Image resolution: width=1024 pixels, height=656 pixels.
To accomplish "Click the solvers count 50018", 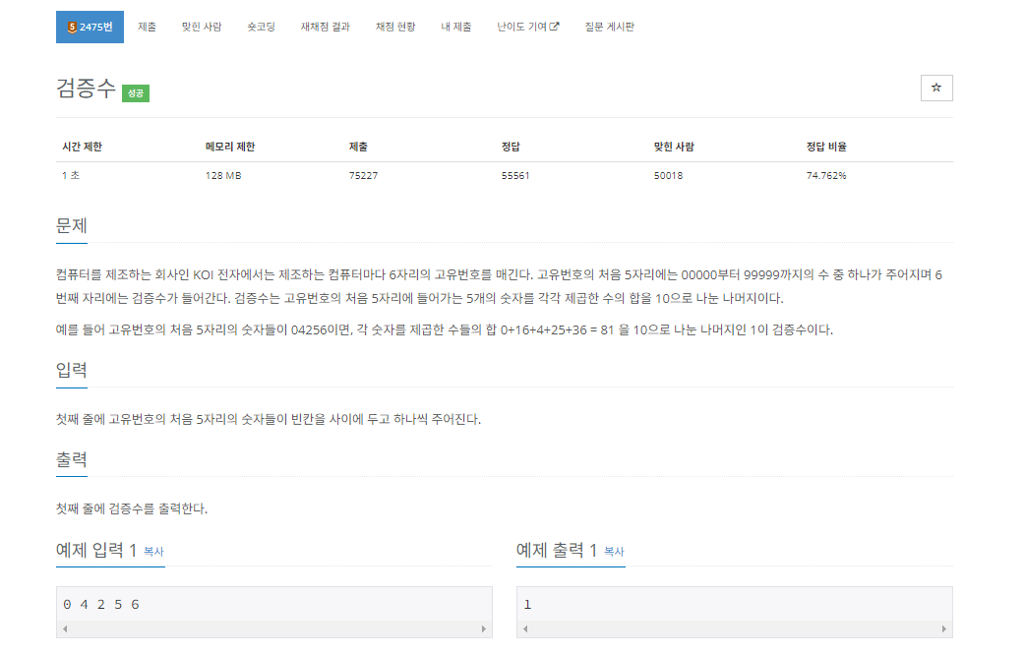I will point(668,176).
